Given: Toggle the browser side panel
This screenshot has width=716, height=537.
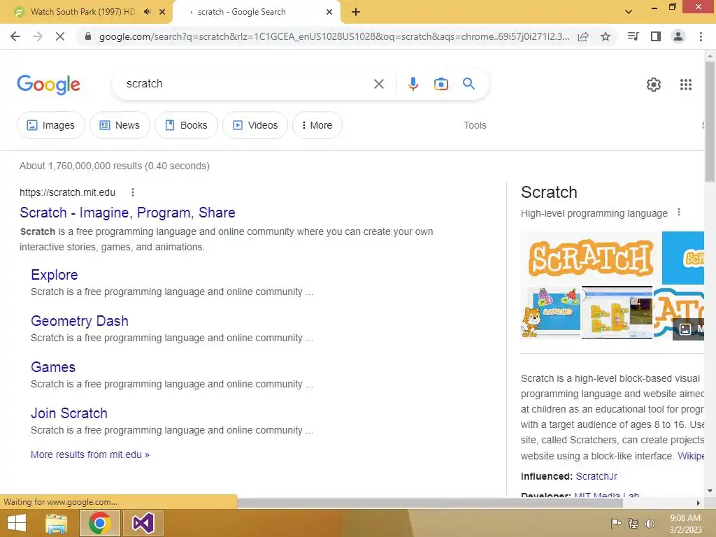Looking at the screenshot, I should point(656,36).
